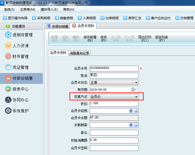Select the 财务管理 sidebar icon
The image size is (195, 155).
8,57
